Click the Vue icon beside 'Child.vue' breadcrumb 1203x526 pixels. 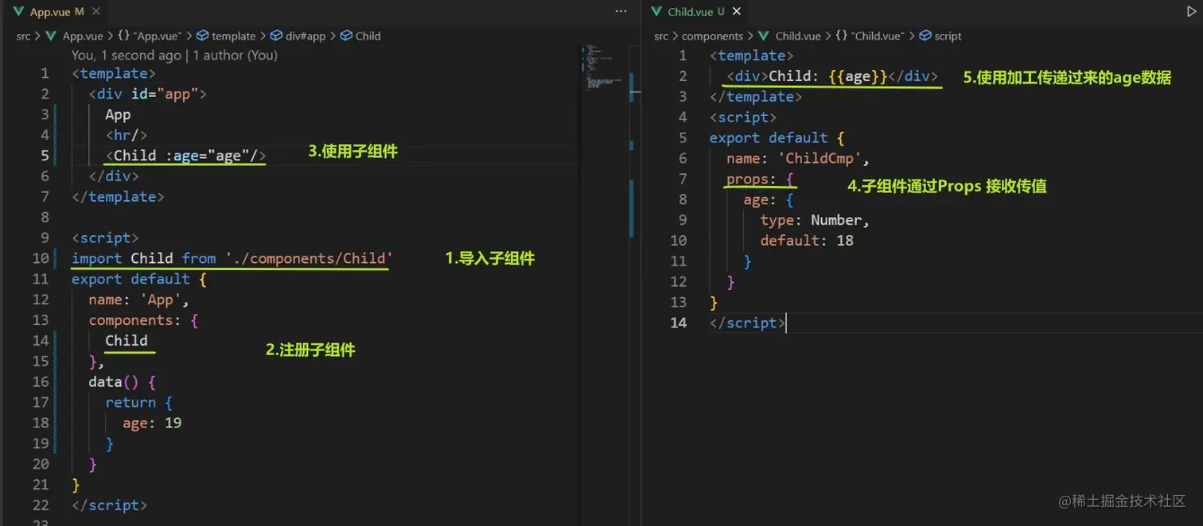coord(764,36)
